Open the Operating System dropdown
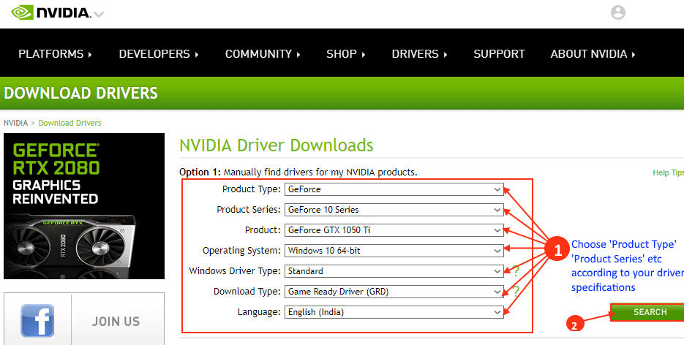Screen dimensions: 684x345 [x=394, y=251]
